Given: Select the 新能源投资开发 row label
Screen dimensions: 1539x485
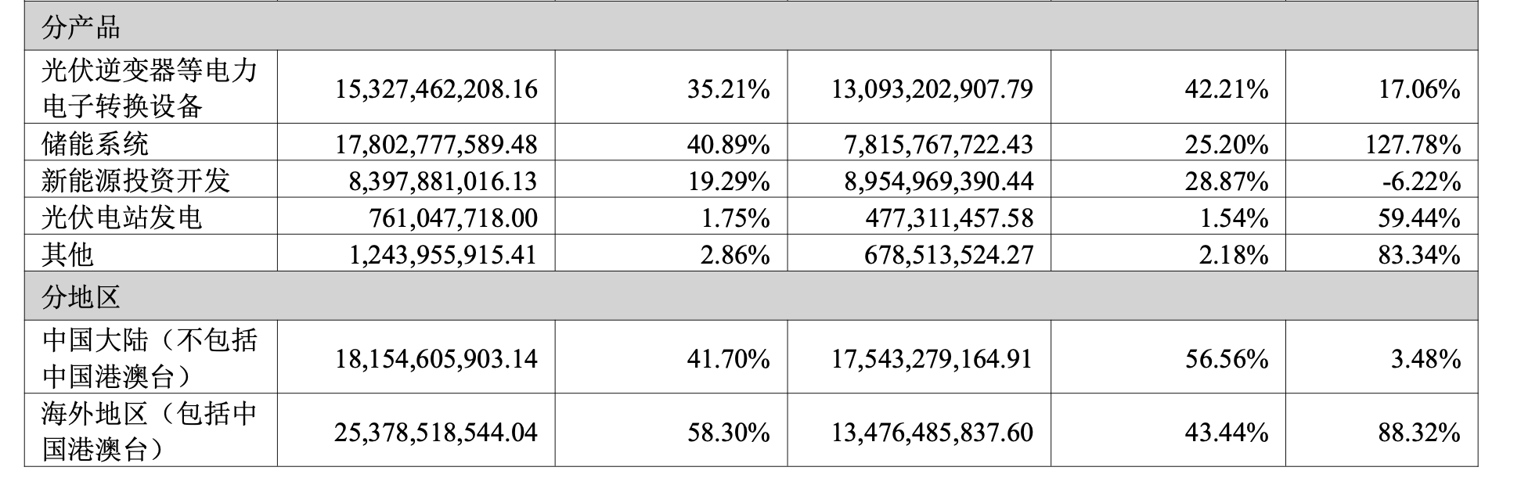Looking at the screenshot, I should coord(135,181).
